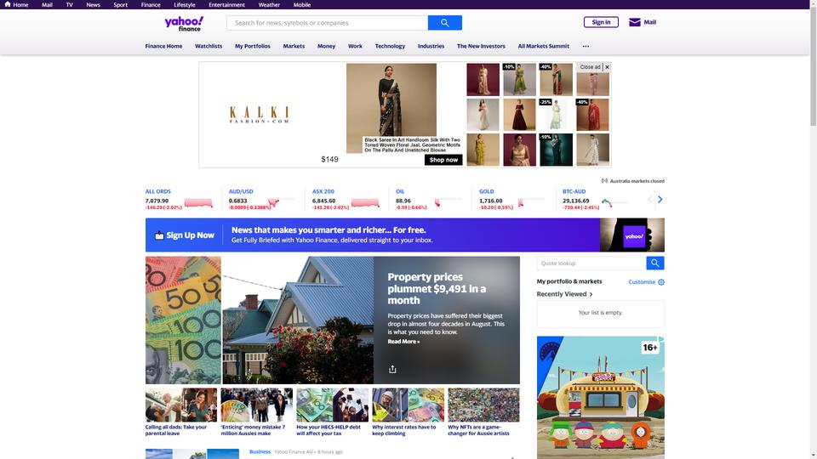Go to Entertainment in top bar

coord(226,5)
